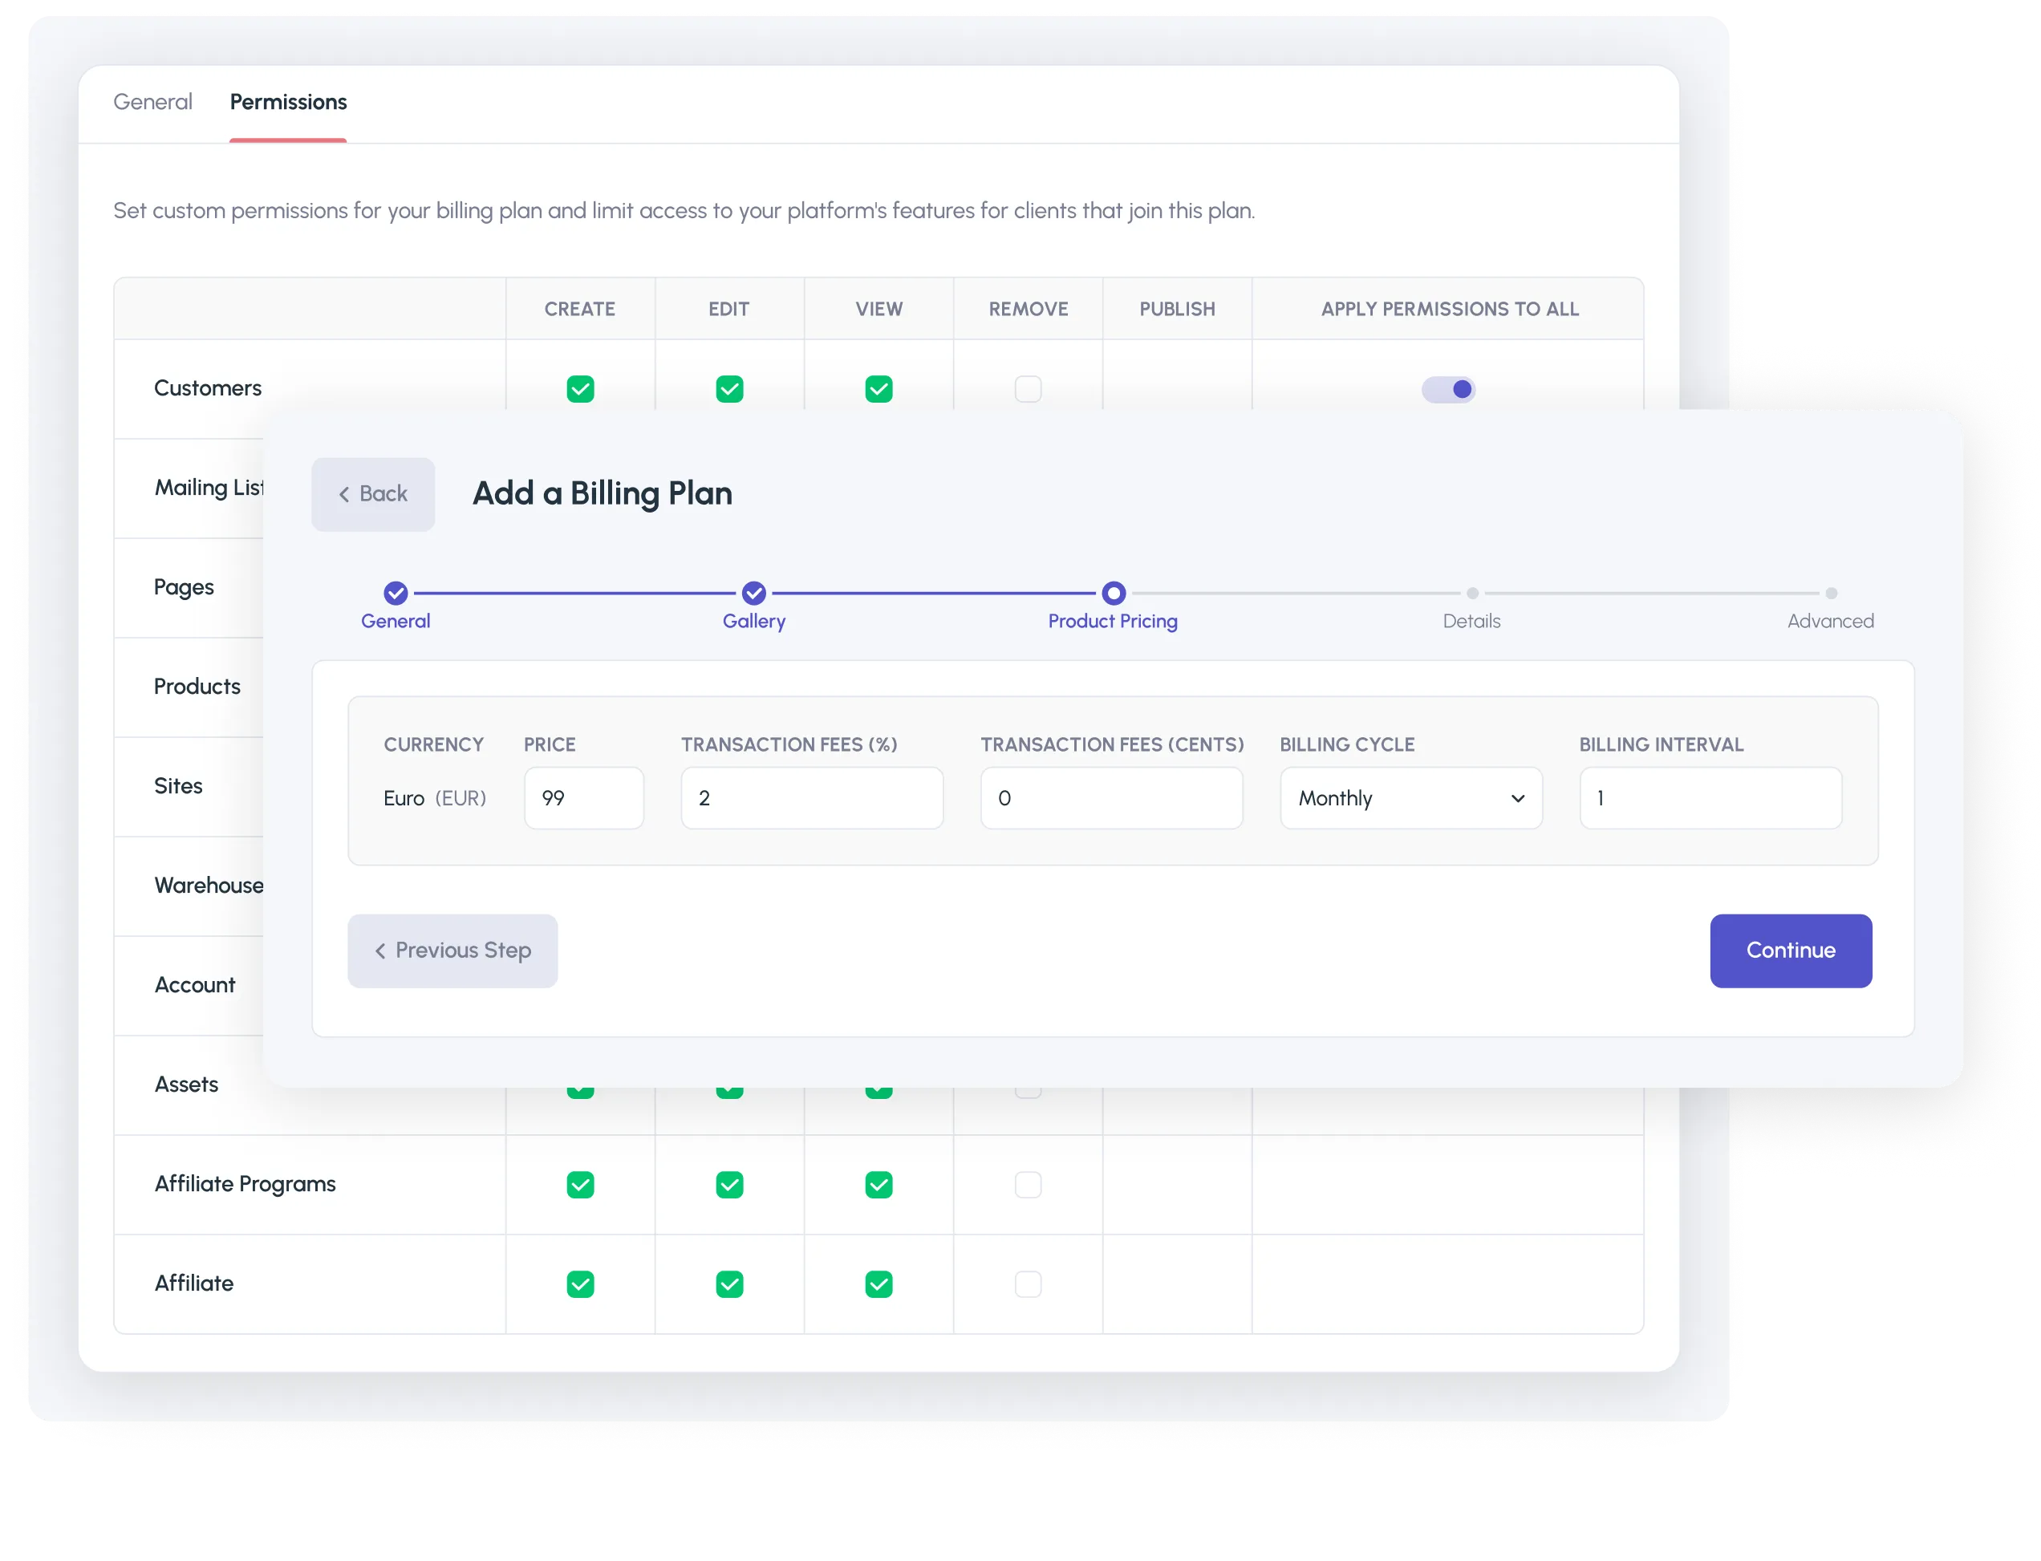
Task: Click the General step checkmark icon
Action: [x=395, y=593]
